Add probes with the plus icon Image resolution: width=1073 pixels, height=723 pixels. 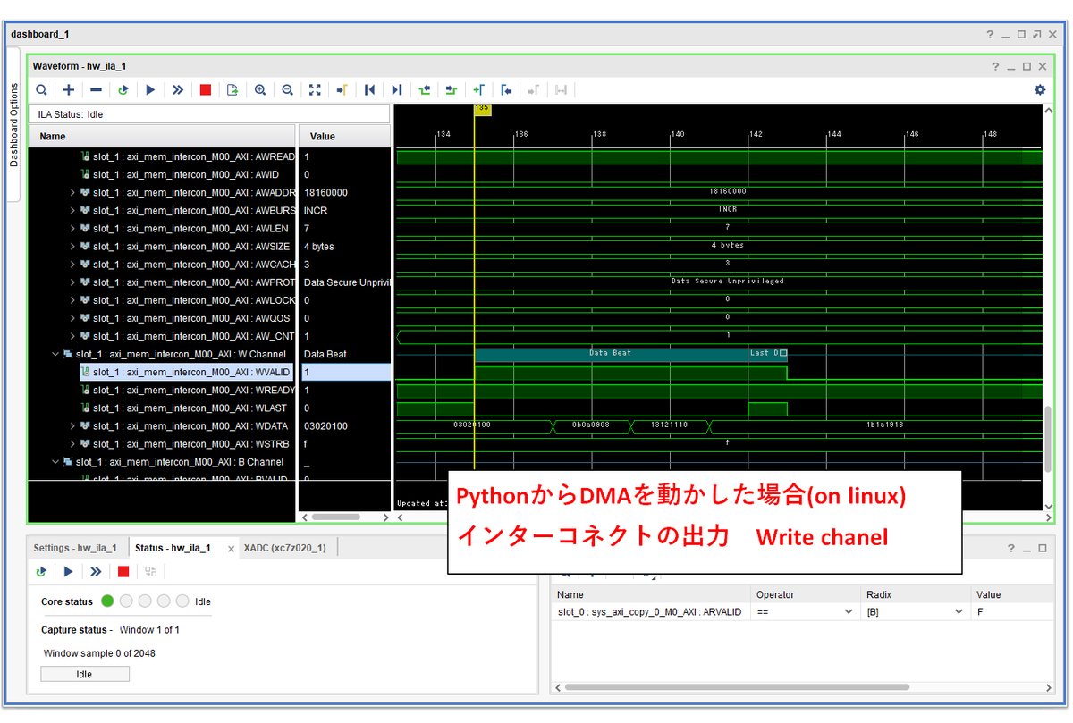[69, 90]
